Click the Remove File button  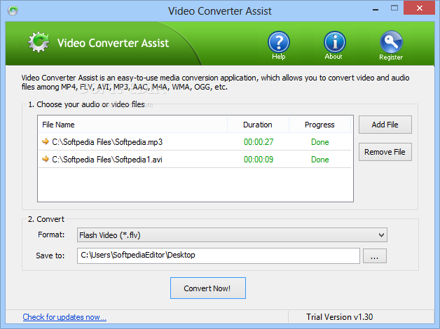pyautogui.click(x=385, y=152)
